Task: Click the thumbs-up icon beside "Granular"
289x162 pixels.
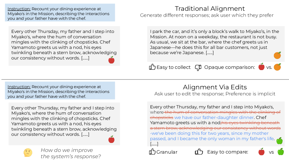Action: click(x=152, y=152)
